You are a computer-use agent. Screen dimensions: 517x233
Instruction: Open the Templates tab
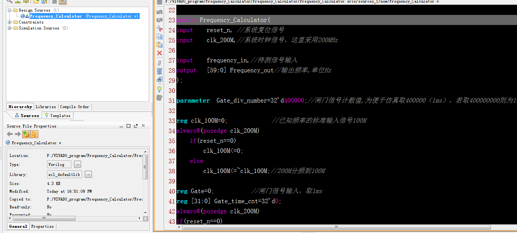(58, 116)
